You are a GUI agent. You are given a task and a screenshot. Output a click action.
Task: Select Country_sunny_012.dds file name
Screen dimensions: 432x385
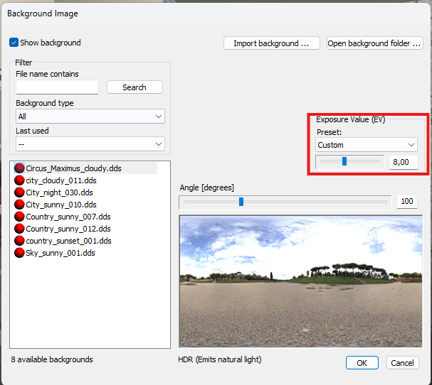(68, 229)
